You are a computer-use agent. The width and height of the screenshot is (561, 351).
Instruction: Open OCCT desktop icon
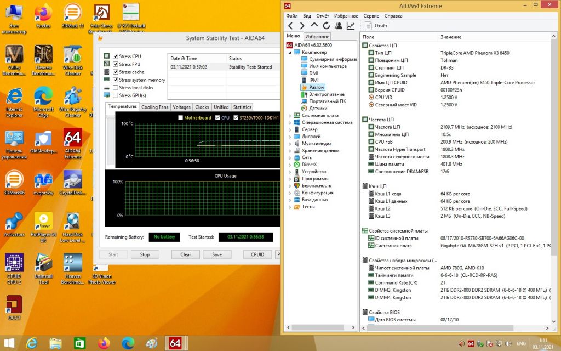14,307
